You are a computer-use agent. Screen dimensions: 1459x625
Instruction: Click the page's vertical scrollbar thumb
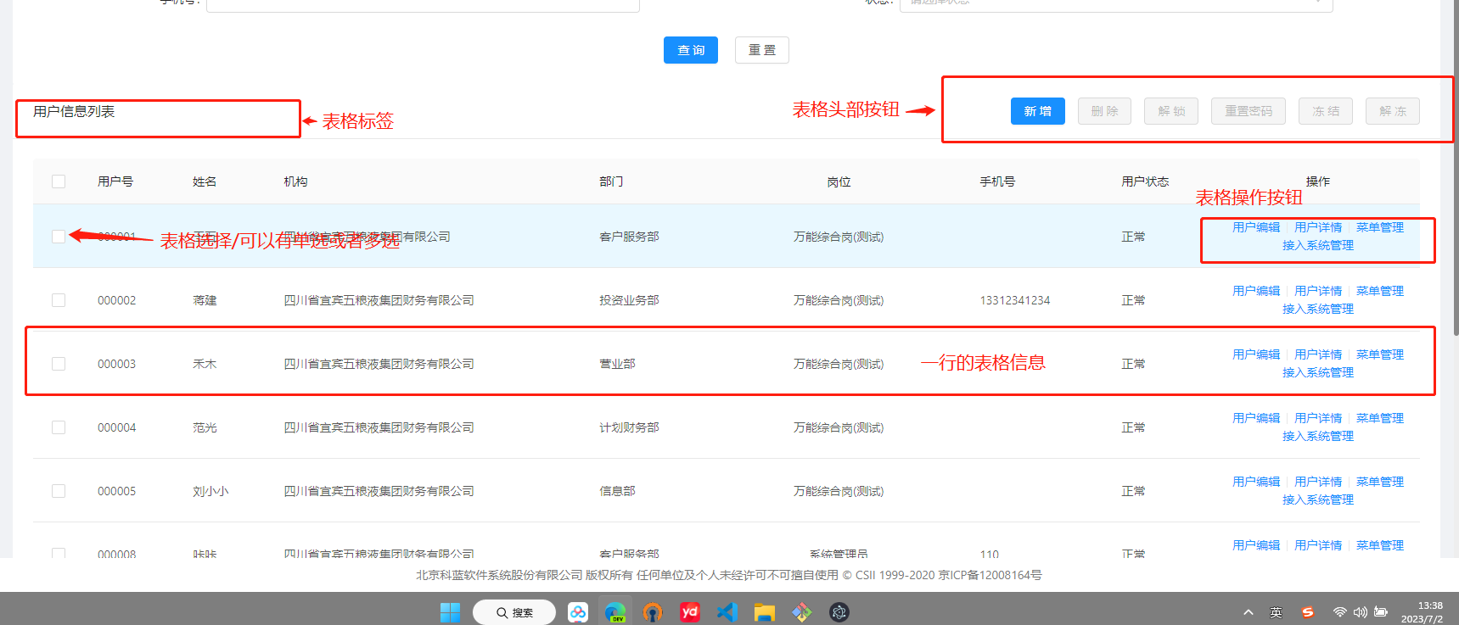pos(1456,170)
